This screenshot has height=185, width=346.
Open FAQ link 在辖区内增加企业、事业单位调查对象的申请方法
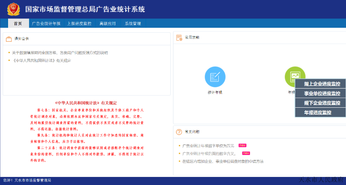(223, 161)
